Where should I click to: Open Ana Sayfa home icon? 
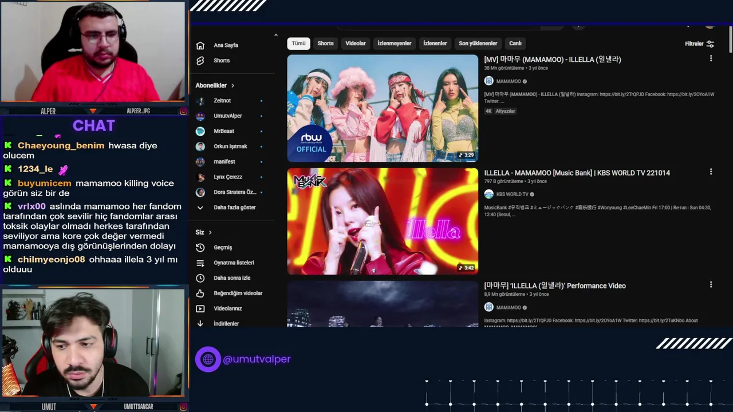[200, 45]
